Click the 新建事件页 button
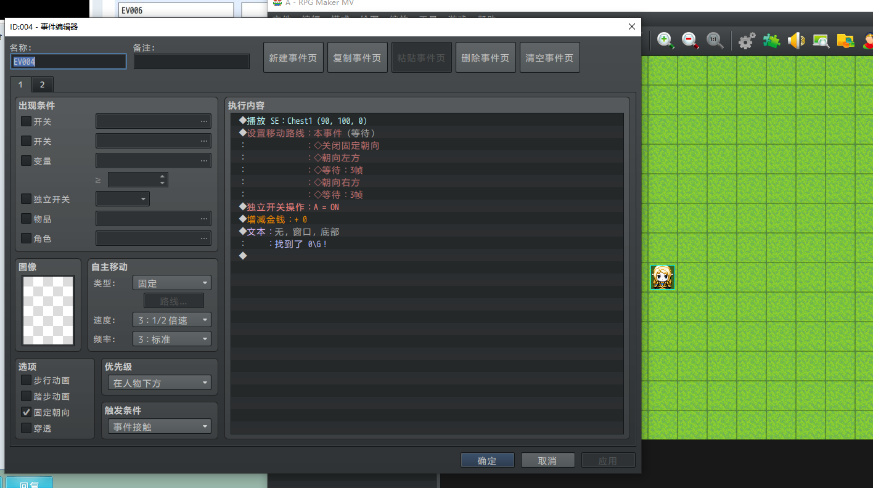 point(293,57)
